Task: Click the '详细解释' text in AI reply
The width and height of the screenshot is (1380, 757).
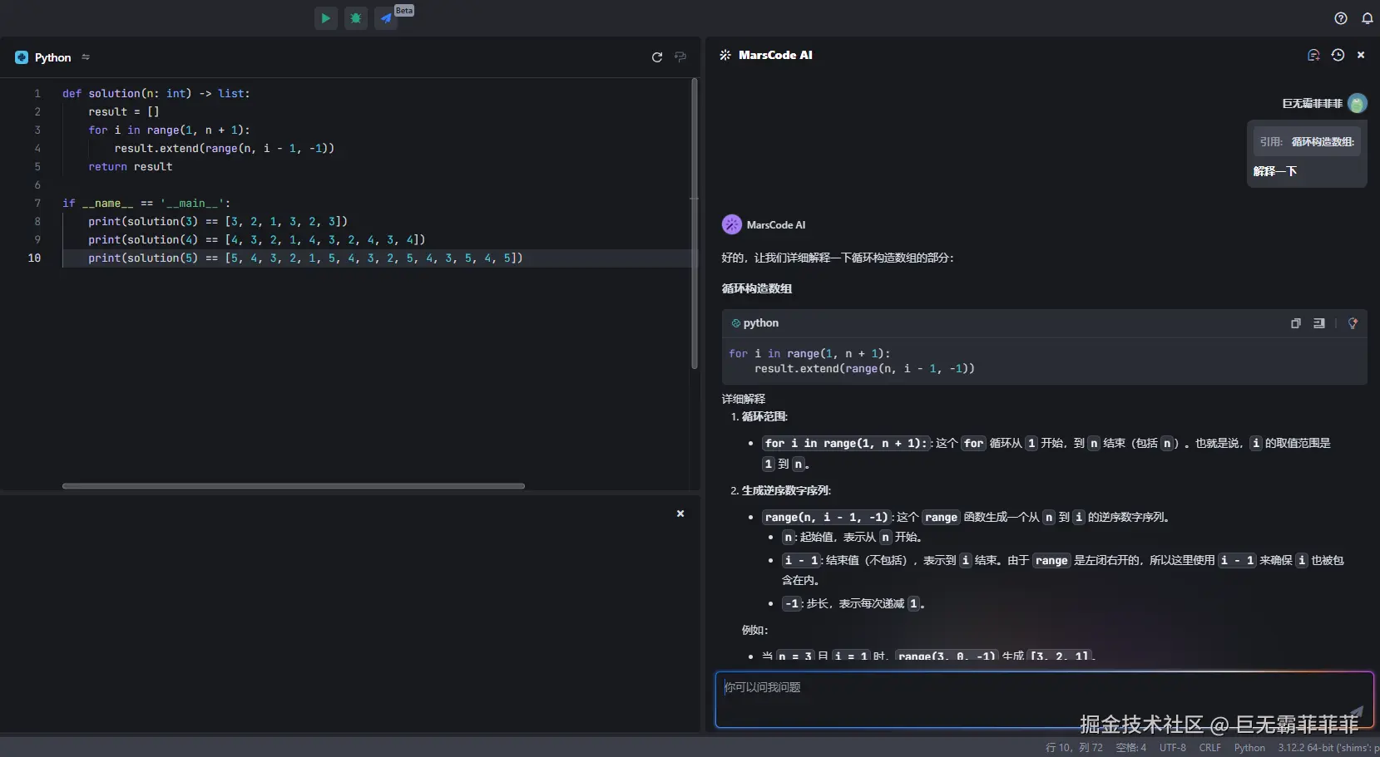Action: (x=744, y=399)
